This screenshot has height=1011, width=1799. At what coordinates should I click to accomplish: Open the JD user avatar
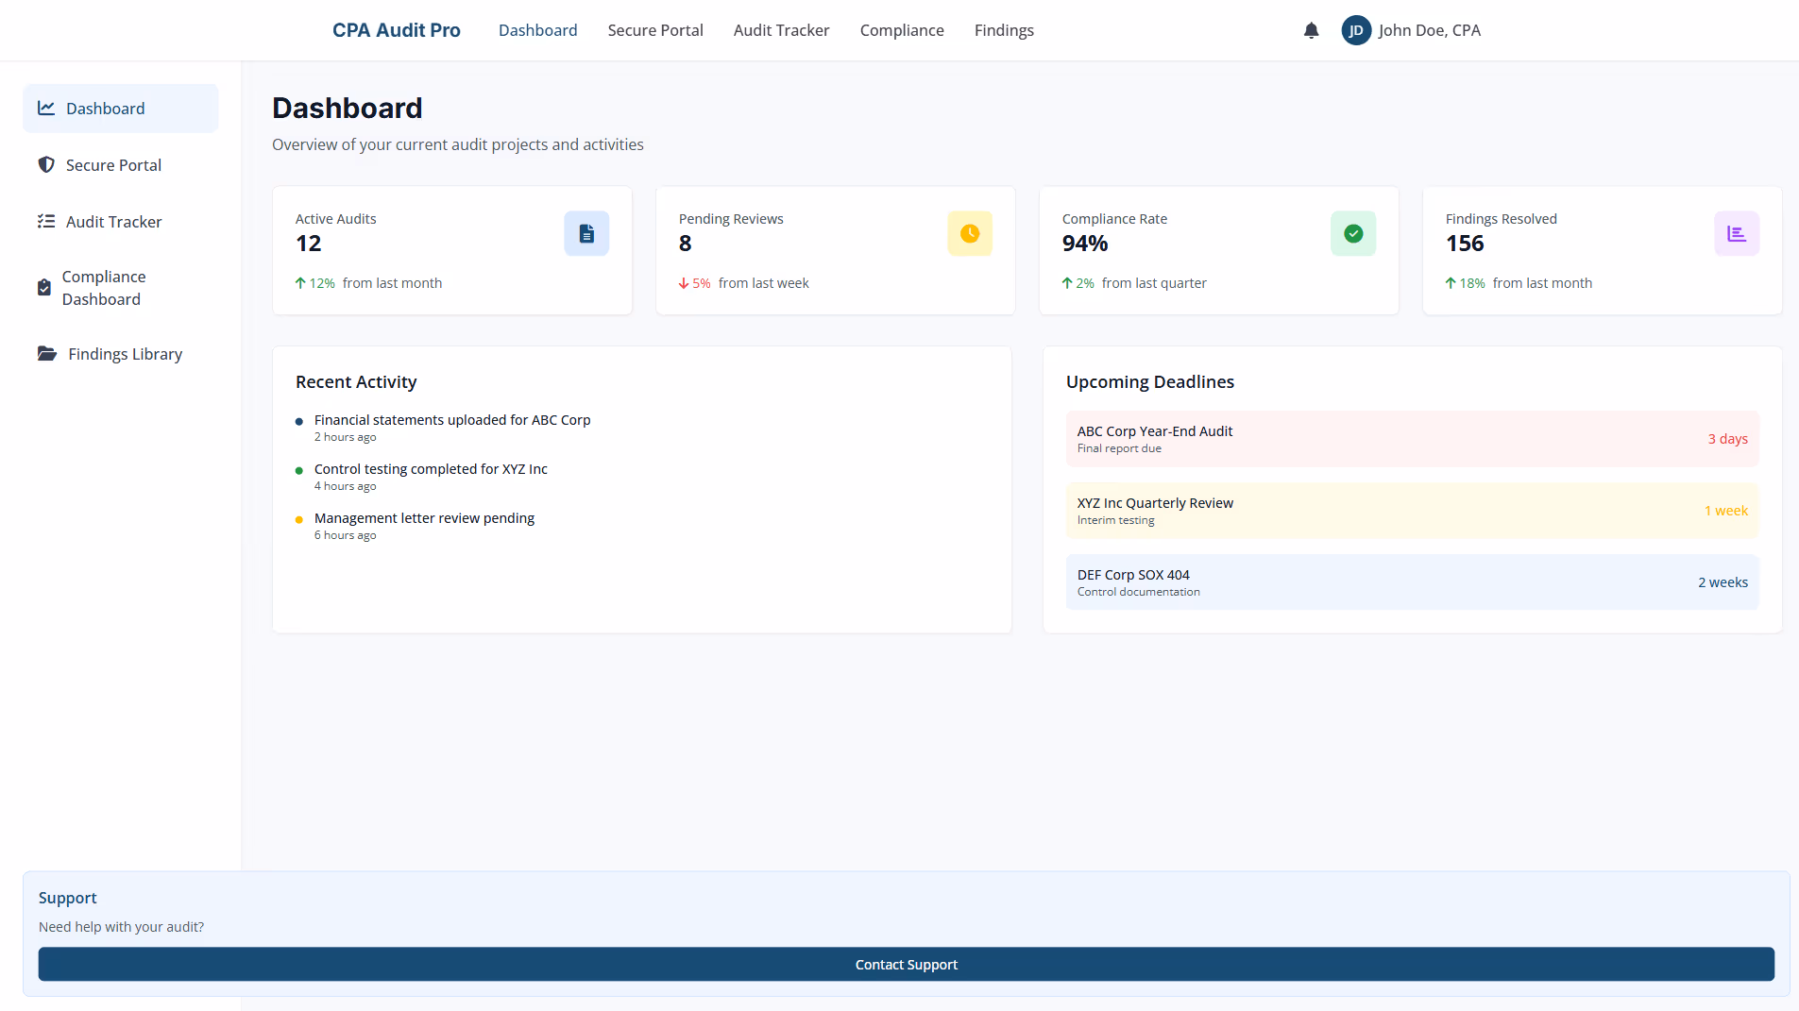tap(1356, 30)
